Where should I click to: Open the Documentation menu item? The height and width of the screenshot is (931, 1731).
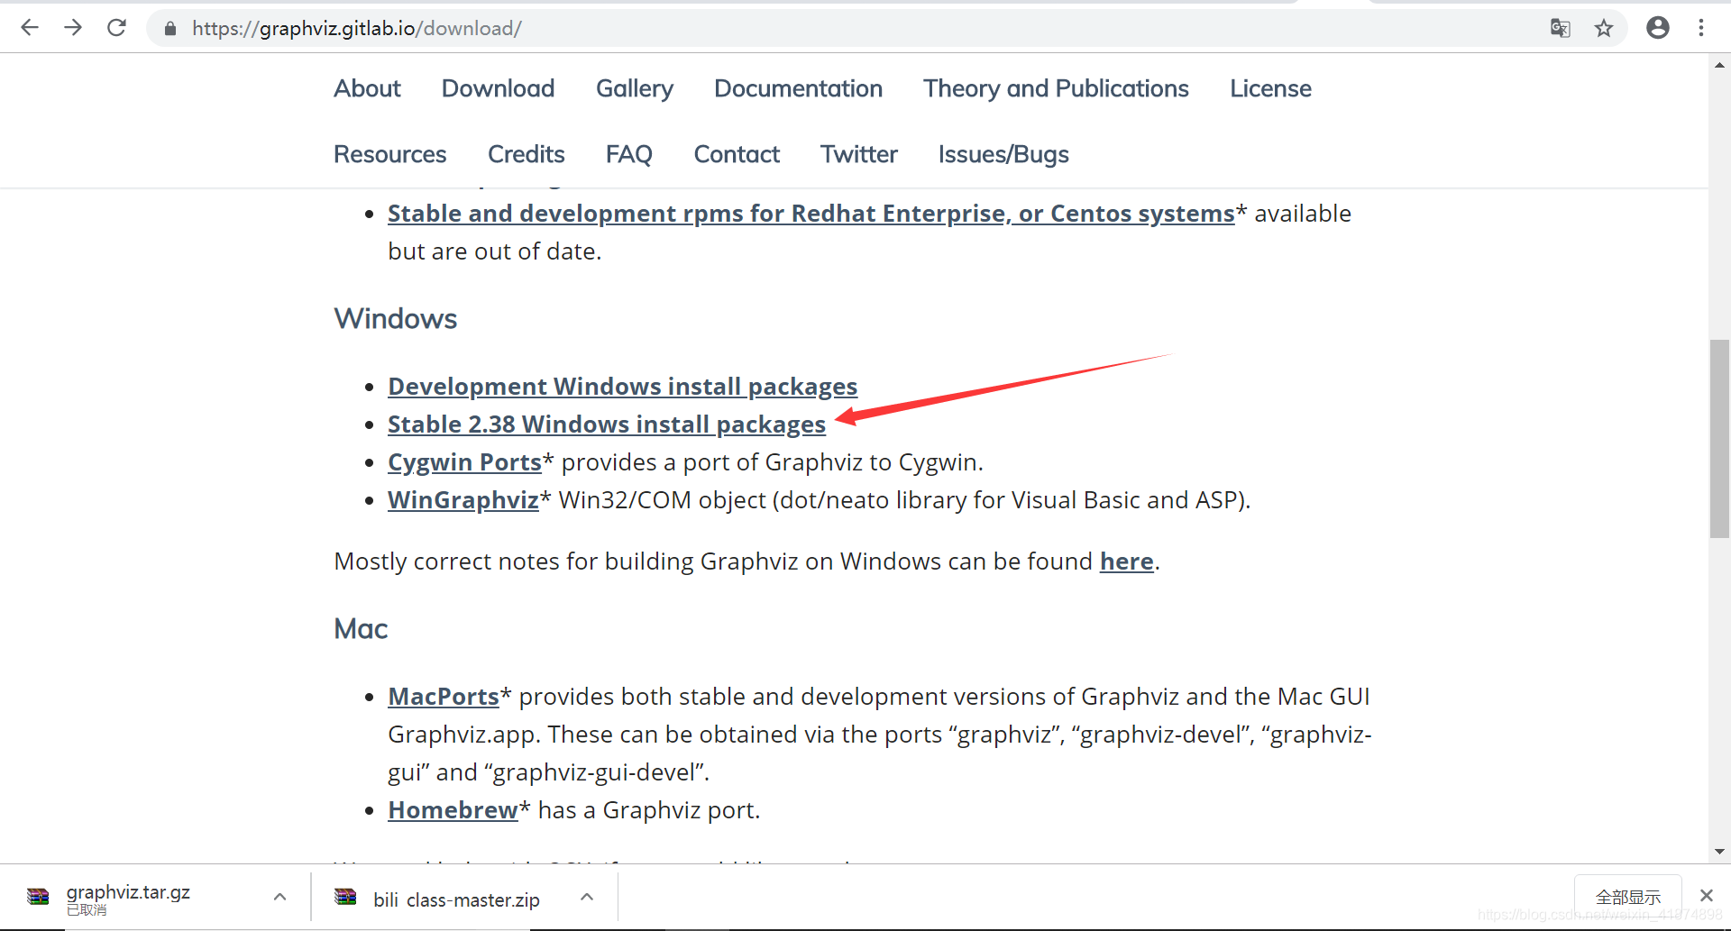[798, 88]
